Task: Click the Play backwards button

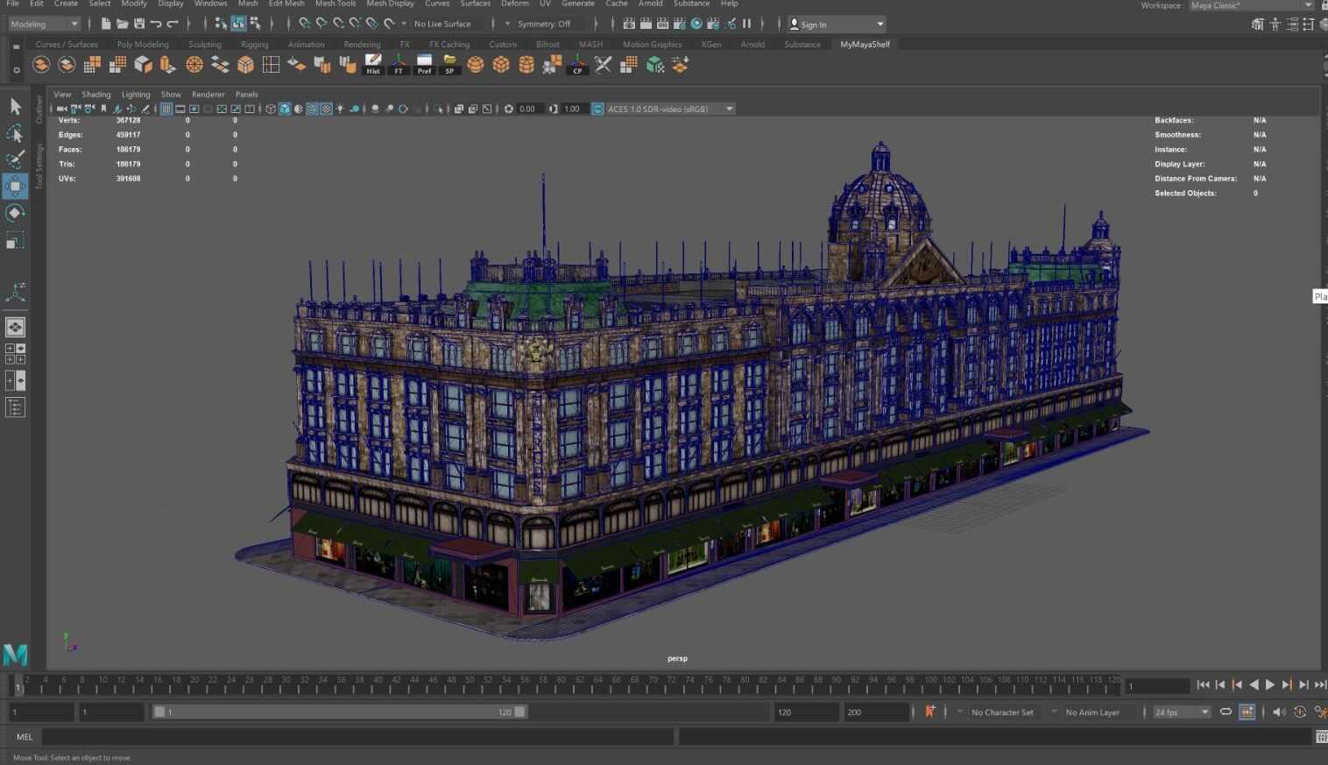Action: pyautogui.click(x=1254, y=684)
